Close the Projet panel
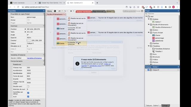 coord(178,11)
